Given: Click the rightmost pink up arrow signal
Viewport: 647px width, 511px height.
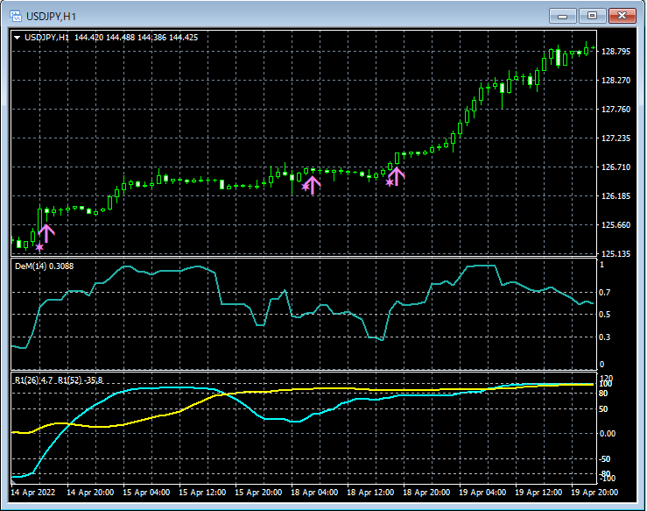Looking at the screenshot, I should pyautogui.click(x=396, y=176).
